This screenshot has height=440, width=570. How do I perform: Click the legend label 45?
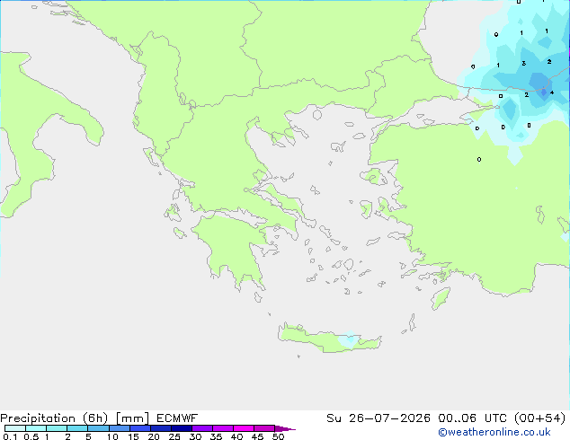[257, 436]
